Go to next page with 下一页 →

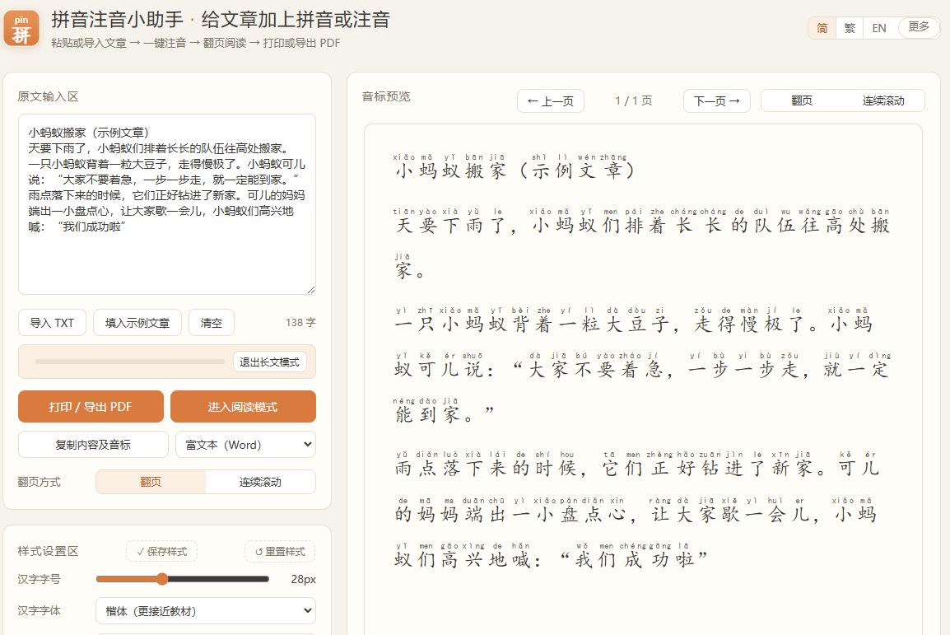(717, 101)
